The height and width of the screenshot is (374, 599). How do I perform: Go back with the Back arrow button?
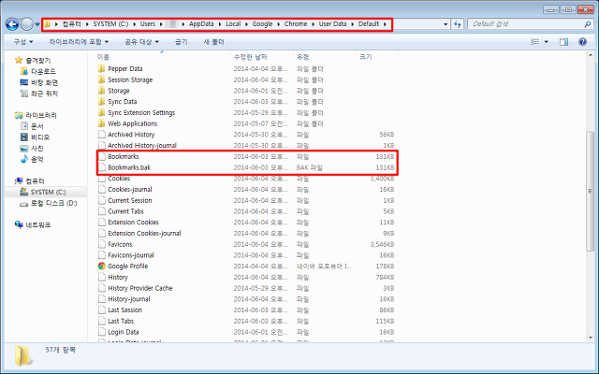pos(12,24)
